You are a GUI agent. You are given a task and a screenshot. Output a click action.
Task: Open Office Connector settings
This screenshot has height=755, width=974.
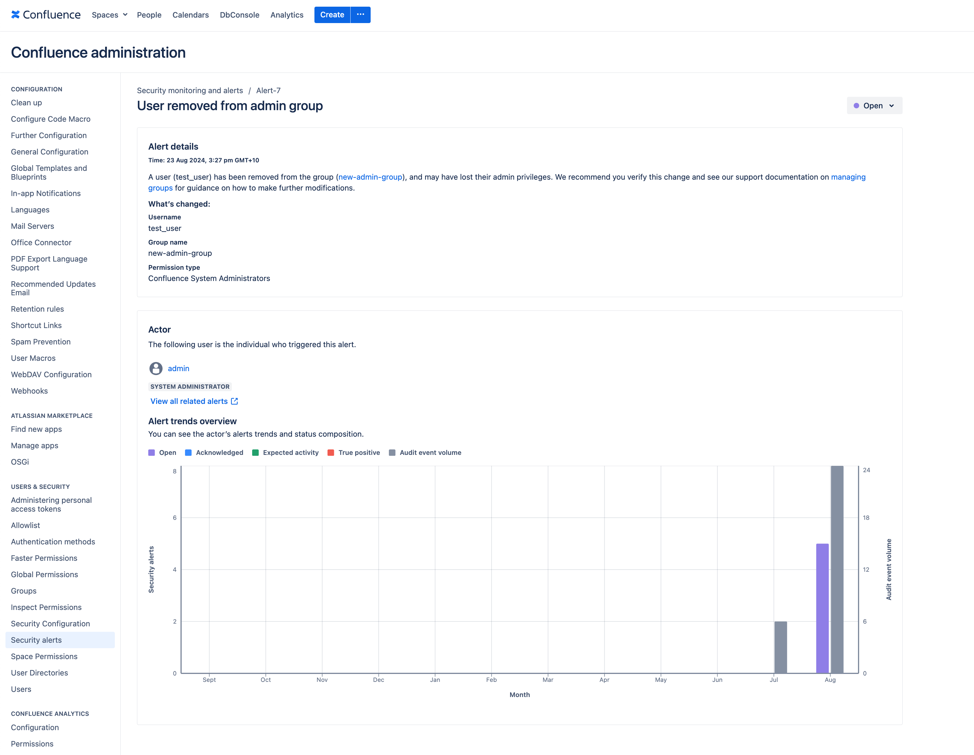(x=41, y=243)
